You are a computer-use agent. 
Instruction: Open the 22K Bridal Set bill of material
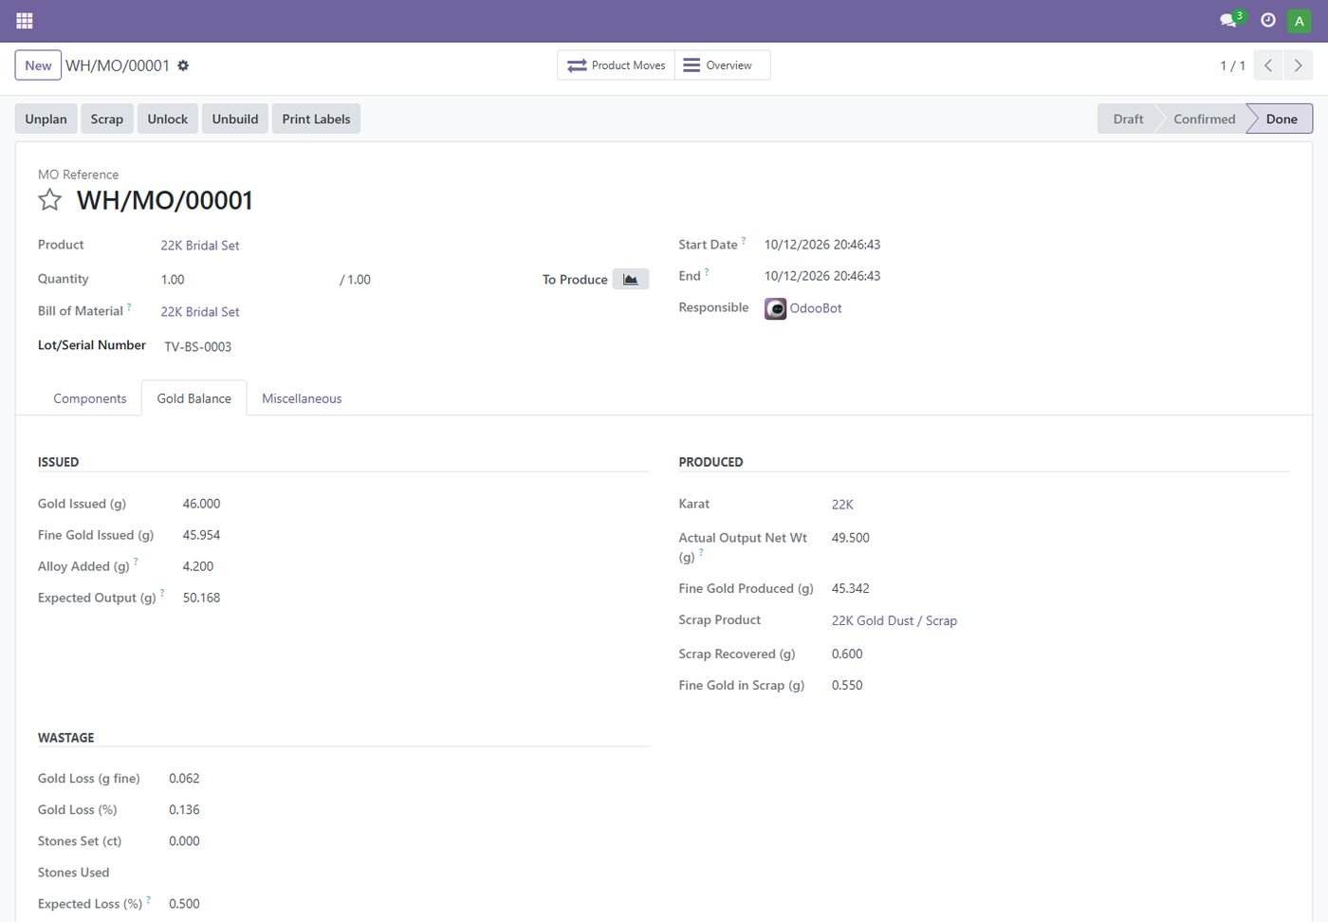pyautogui.click(x=200, y=312)
